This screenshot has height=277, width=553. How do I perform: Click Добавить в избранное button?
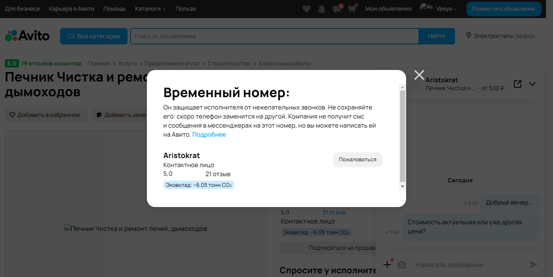click(x=46, y=115)
